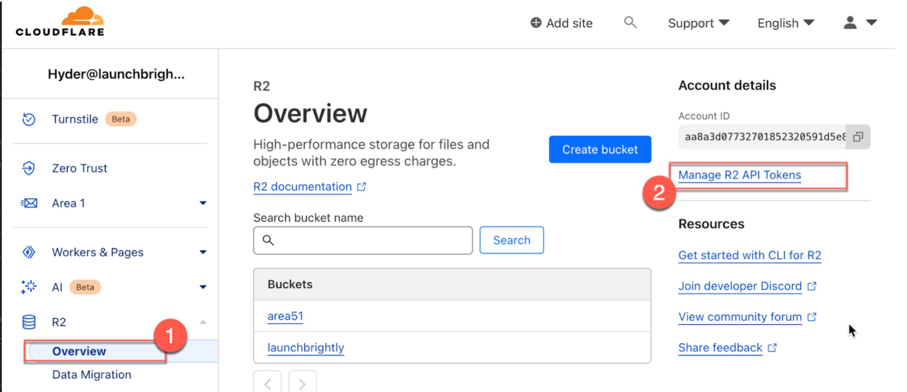Click external link icon beside View community forum

[x=812, y=317]
